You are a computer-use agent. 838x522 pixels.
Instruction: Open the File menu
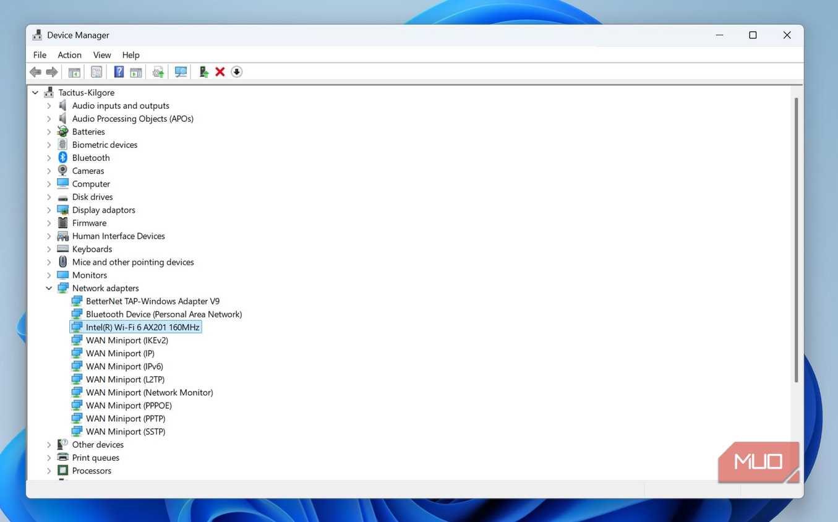point(40,55)
